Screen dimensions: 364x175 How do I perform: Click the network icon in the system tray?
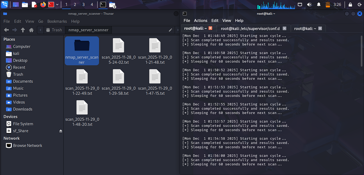(x=300, y=4)
